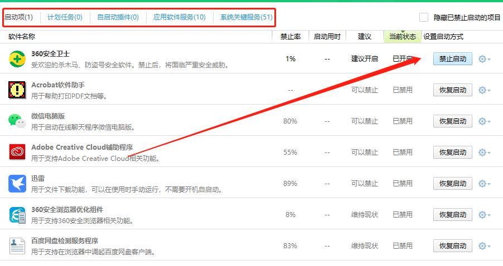The width and height of the screenshot is (503, 266).
Task: Open gear settings for 360安全卫士
Action: point(484,59)
